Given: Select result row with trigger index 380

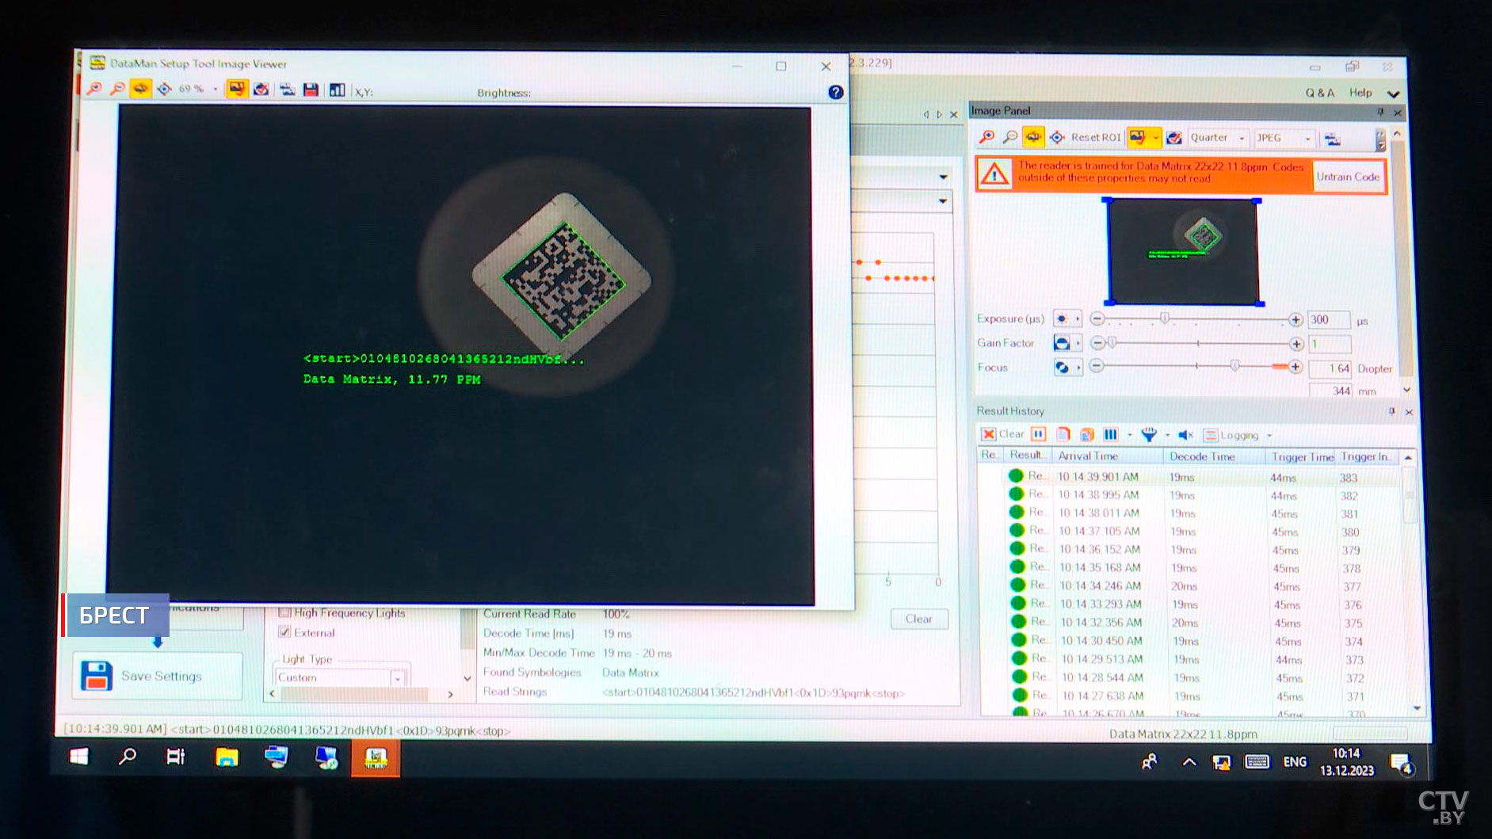Looking at the screenshot, I should [x=1189, y=532].
